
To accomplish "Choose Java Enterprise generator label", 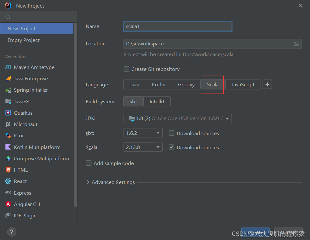I will [x=31, y=79].
